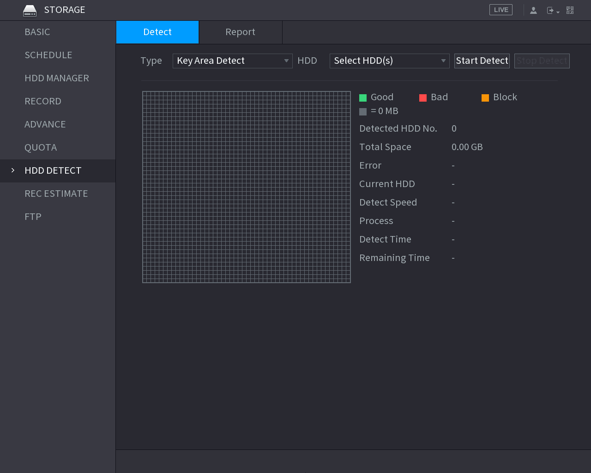The image size is (591, 473).
Task: Click the Type field label
Action: tap(151, 61)
